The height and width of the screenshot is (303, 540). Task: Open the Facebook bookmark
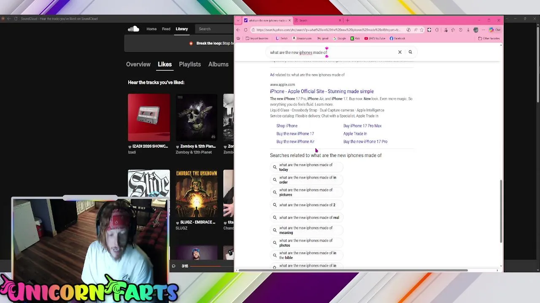[397, 38]
